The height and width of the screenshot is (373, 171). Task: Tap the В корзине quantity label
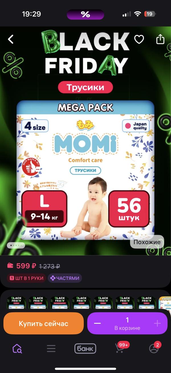[x=127, y=328]
